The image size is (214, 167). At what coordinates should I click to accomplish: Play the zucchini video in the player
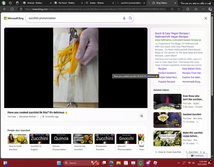coord(76,68)
